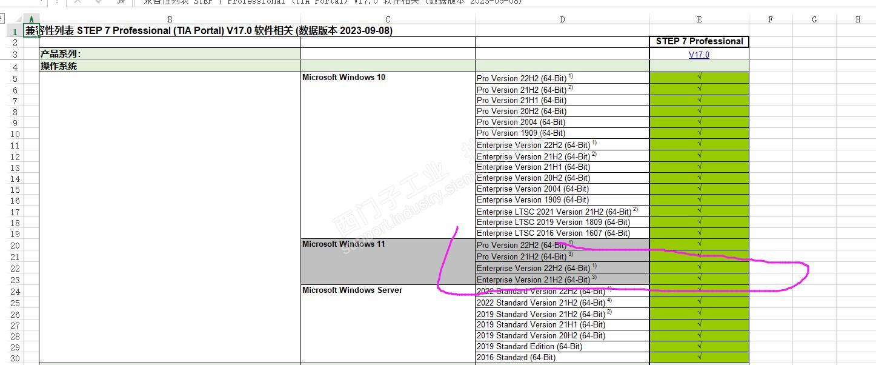This screenshot has width=876, height=365.
Task: Click 'Pro Version 1909 (64-Bit)' cell
Action: coord(562,133)
